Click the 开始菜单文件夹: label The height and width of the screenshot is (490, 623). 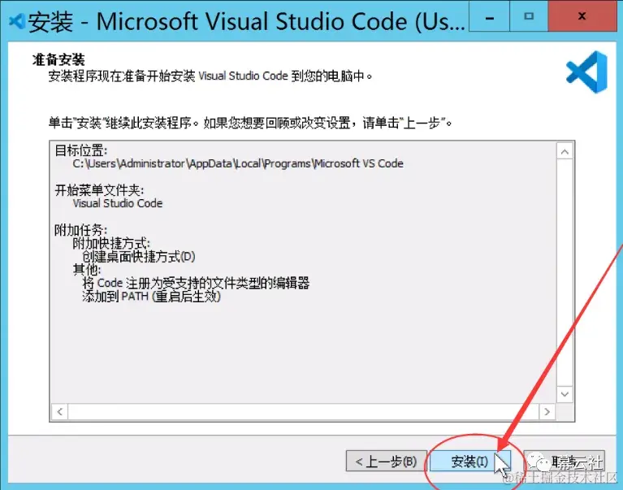[99, 190]
